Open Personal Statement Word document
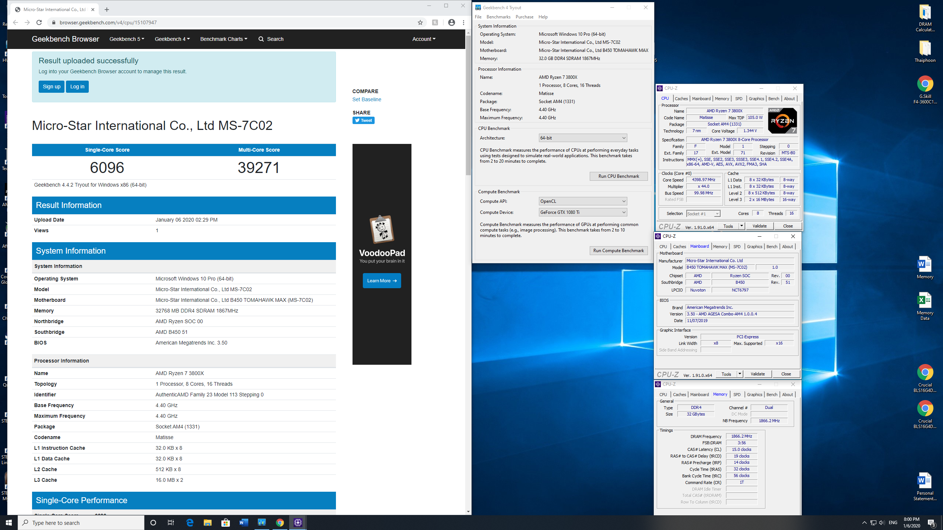This screenshot has height=530, width=943. (925, 487)
